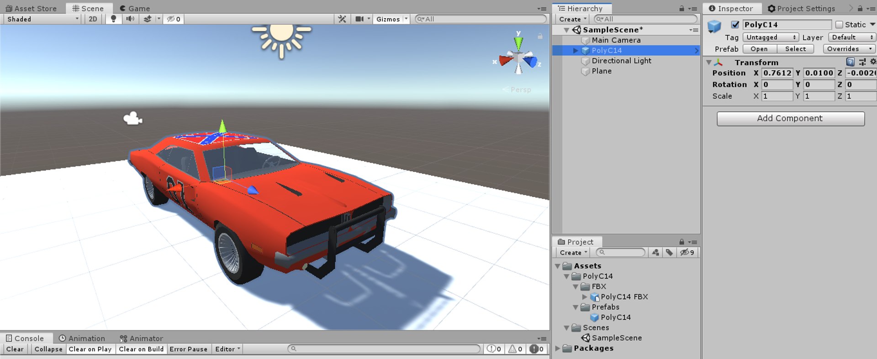This screenshot has height=359, width=877.
Task: Click Position X input field
Action: 777,73
